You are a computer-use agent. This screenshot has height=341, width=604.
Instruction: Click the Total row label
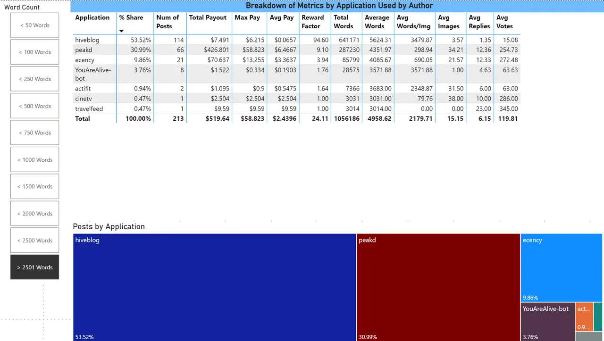pyautogui.click(x=83, y=118)
